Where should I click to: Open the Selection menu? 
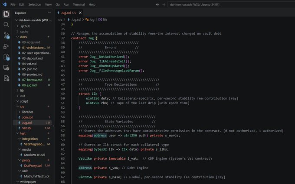[35, 4]
